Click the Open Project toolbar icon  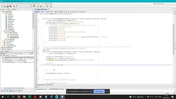click(x=8, y=6)
